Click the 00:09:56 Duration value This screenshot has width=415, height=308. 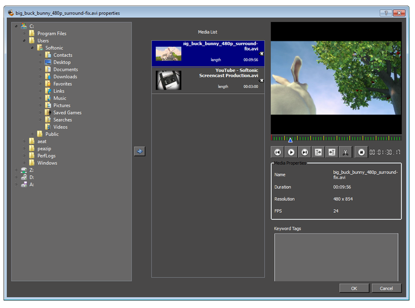(342, 187)
